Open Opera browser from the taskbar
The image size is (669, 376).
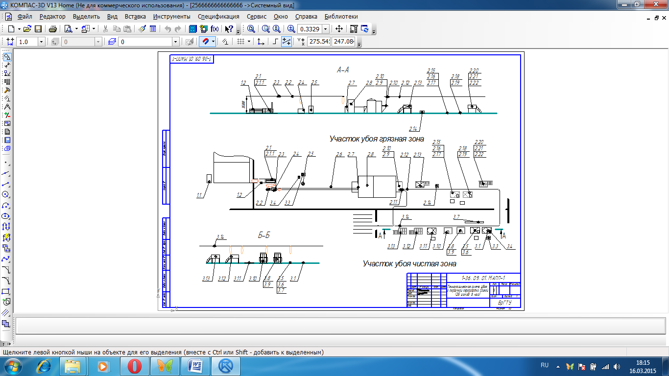(134, 366)
